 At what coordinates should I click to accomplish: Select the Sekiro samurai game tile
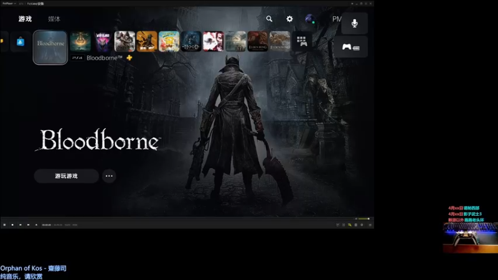[125, 41]
